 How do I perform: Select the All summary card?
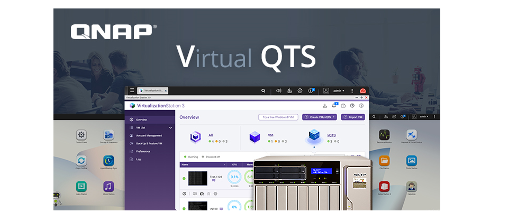click(208, 137)
